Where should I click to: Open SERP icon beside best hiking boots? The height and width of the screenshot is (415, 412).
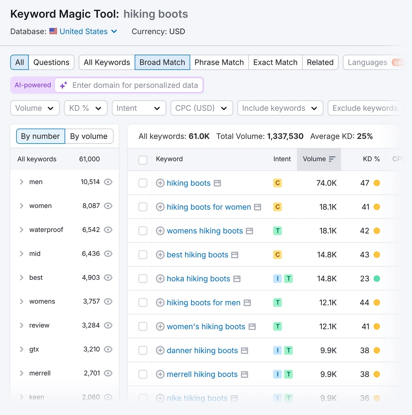point(235,255)
